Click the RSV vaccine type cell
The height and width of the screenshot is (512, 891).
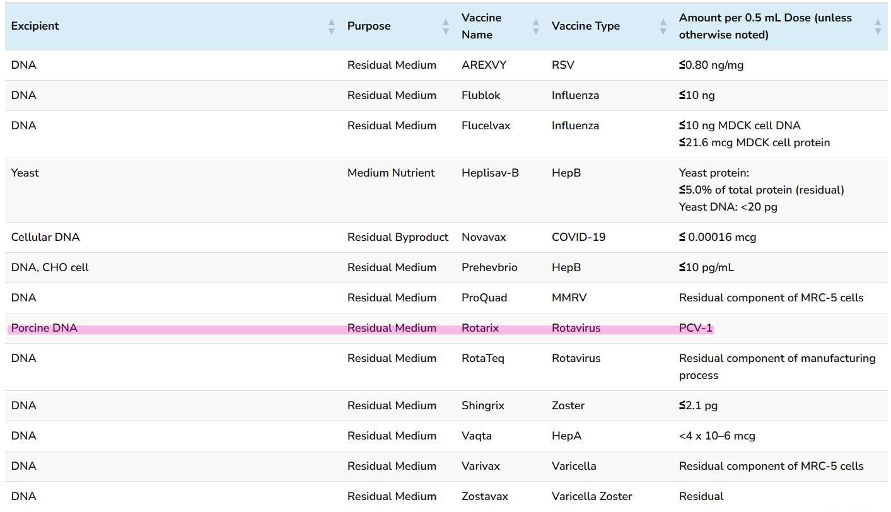(x=563, y=65)
